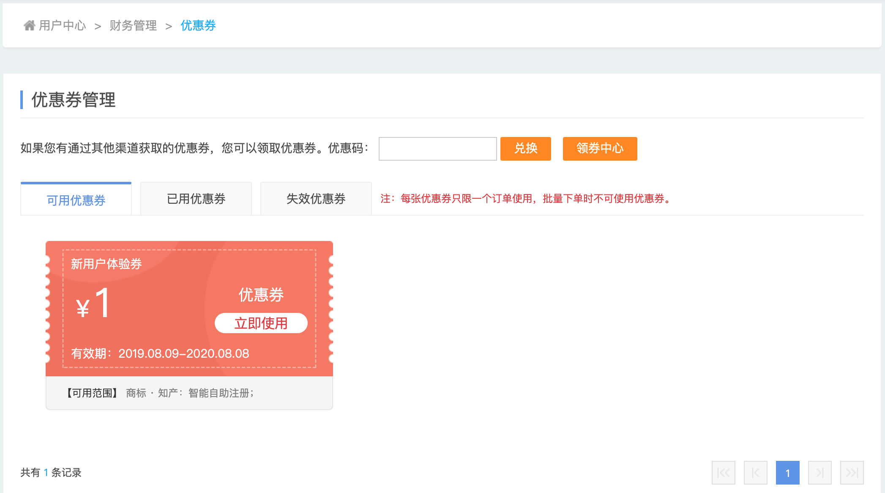This screenshot has height=493, width=885.
Task: Click the 兑换 button
Action: [525, 148]
